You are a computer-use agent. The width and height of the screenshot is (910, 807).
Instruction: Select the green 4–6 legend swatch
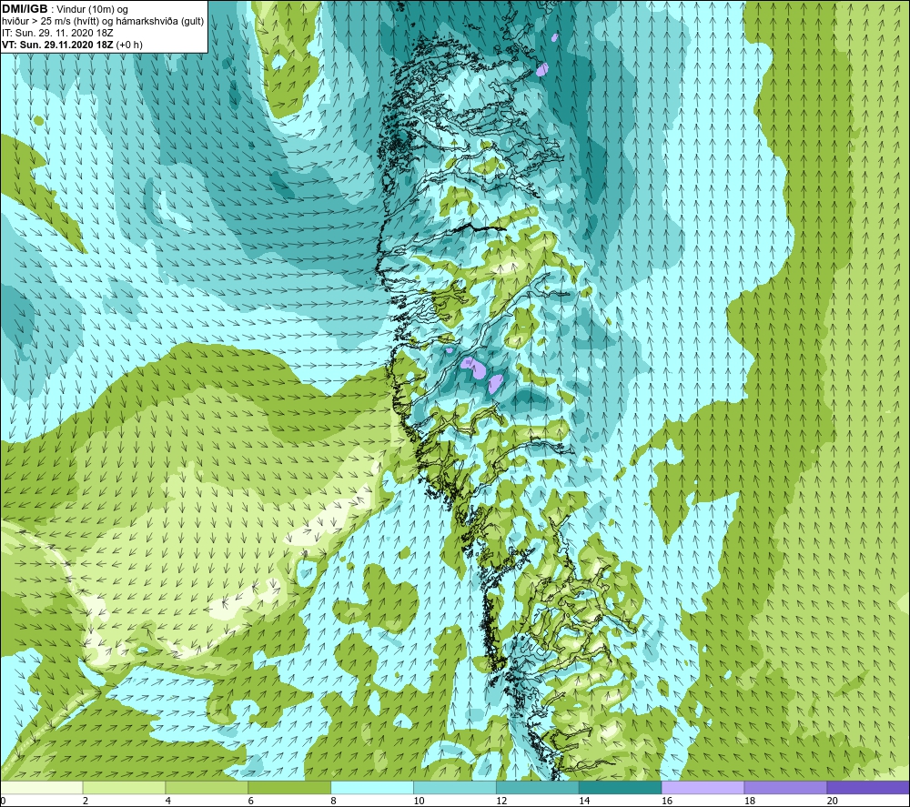207,787
